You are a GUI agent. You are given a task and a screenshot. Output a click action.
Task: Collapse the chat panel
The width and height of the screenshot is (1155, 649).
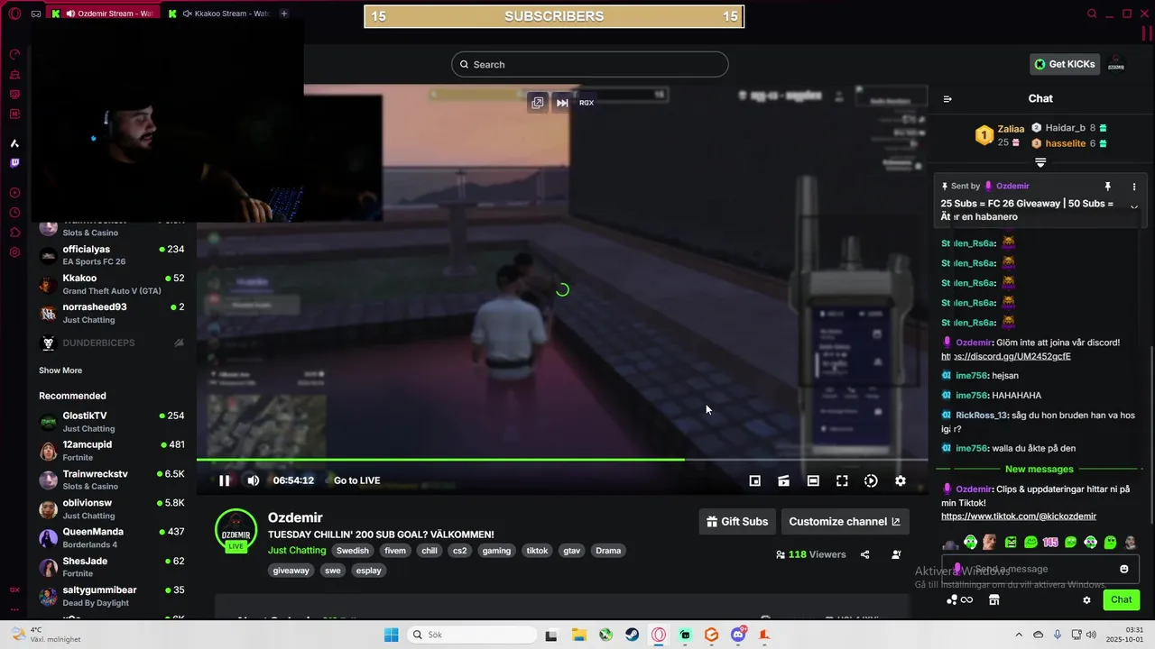tap(947, 99)
